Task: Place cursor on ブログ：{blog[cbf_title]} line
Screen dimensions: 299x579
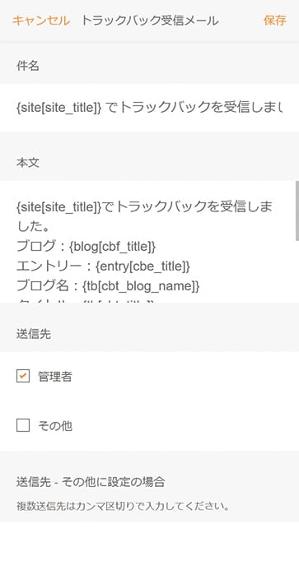Action: [x=86, y=247]
